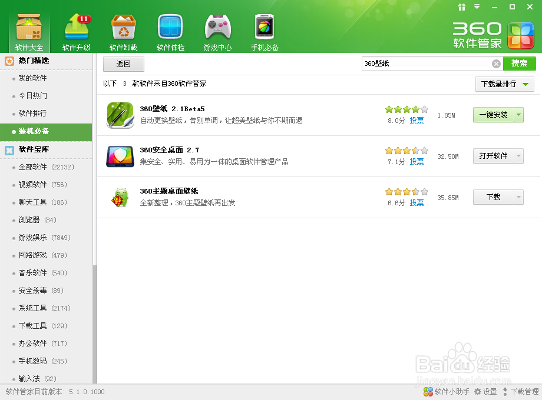Open the 软件体检 checkup tool

pos(170,32)
